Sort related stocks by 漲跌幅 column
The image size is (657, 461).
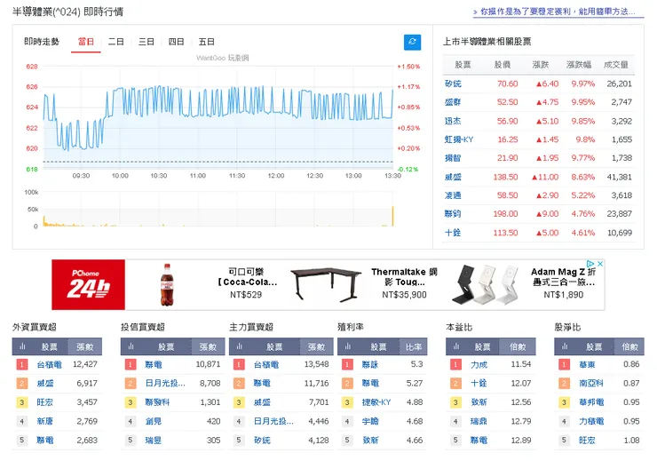pyautogui.click(x=579, y=65)
